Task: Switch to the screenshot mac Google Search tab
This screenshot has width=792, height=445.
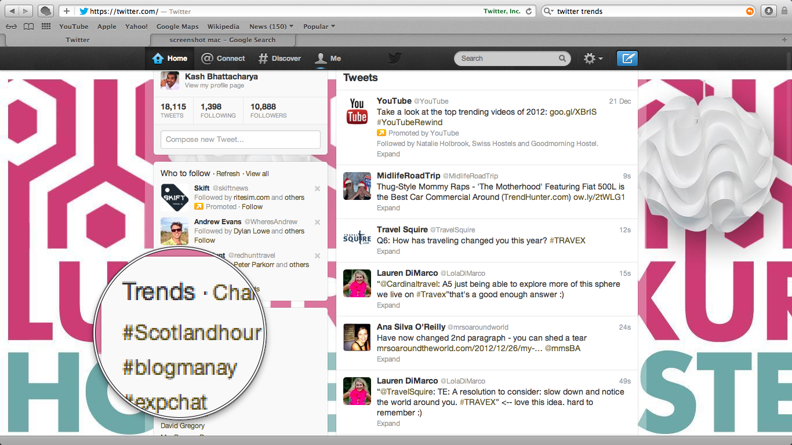Action: (223, 40)
